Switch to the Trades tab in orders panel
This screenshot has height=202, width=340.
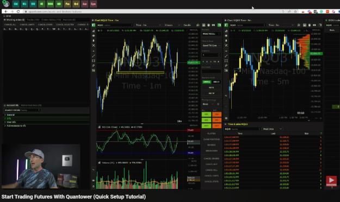tap(33, 20)
